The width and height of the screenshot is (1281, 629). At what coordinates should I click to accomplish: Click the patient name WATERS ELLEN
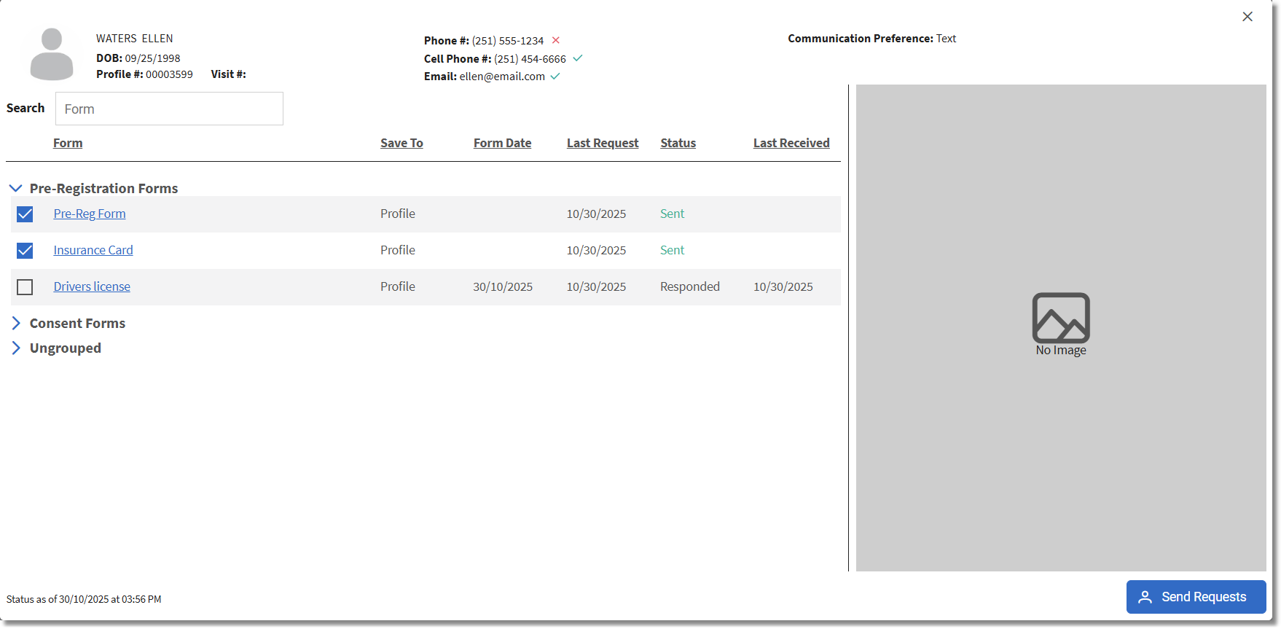coord(135,38)
